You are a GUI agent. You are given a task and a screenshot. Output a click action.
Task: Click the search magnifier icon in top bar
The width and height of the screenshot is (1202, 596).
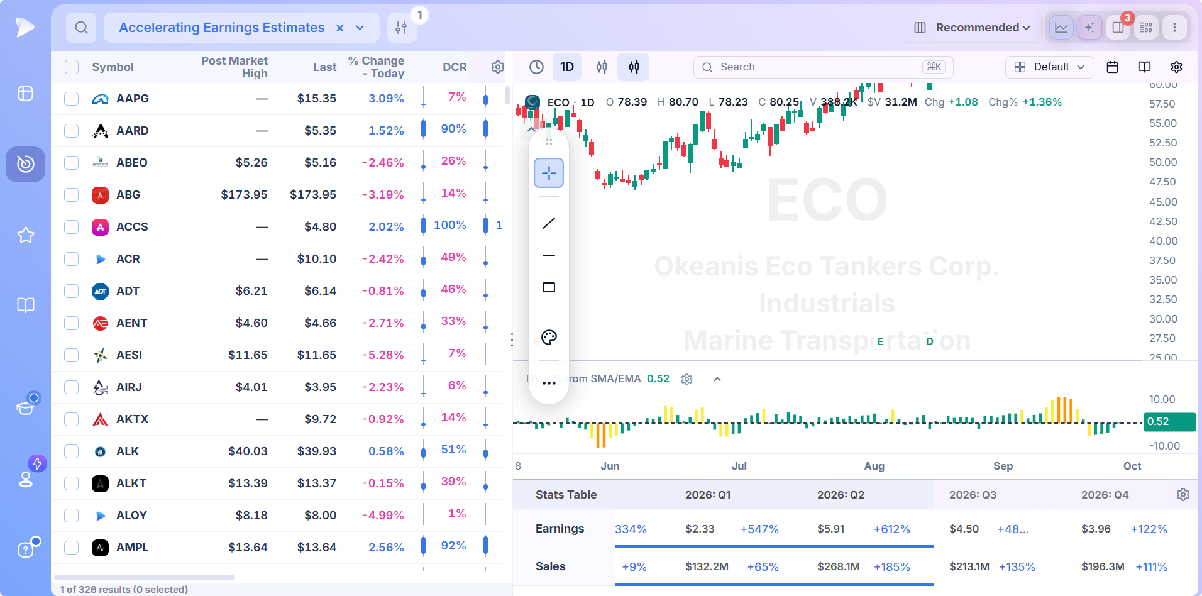coord(81,28)
